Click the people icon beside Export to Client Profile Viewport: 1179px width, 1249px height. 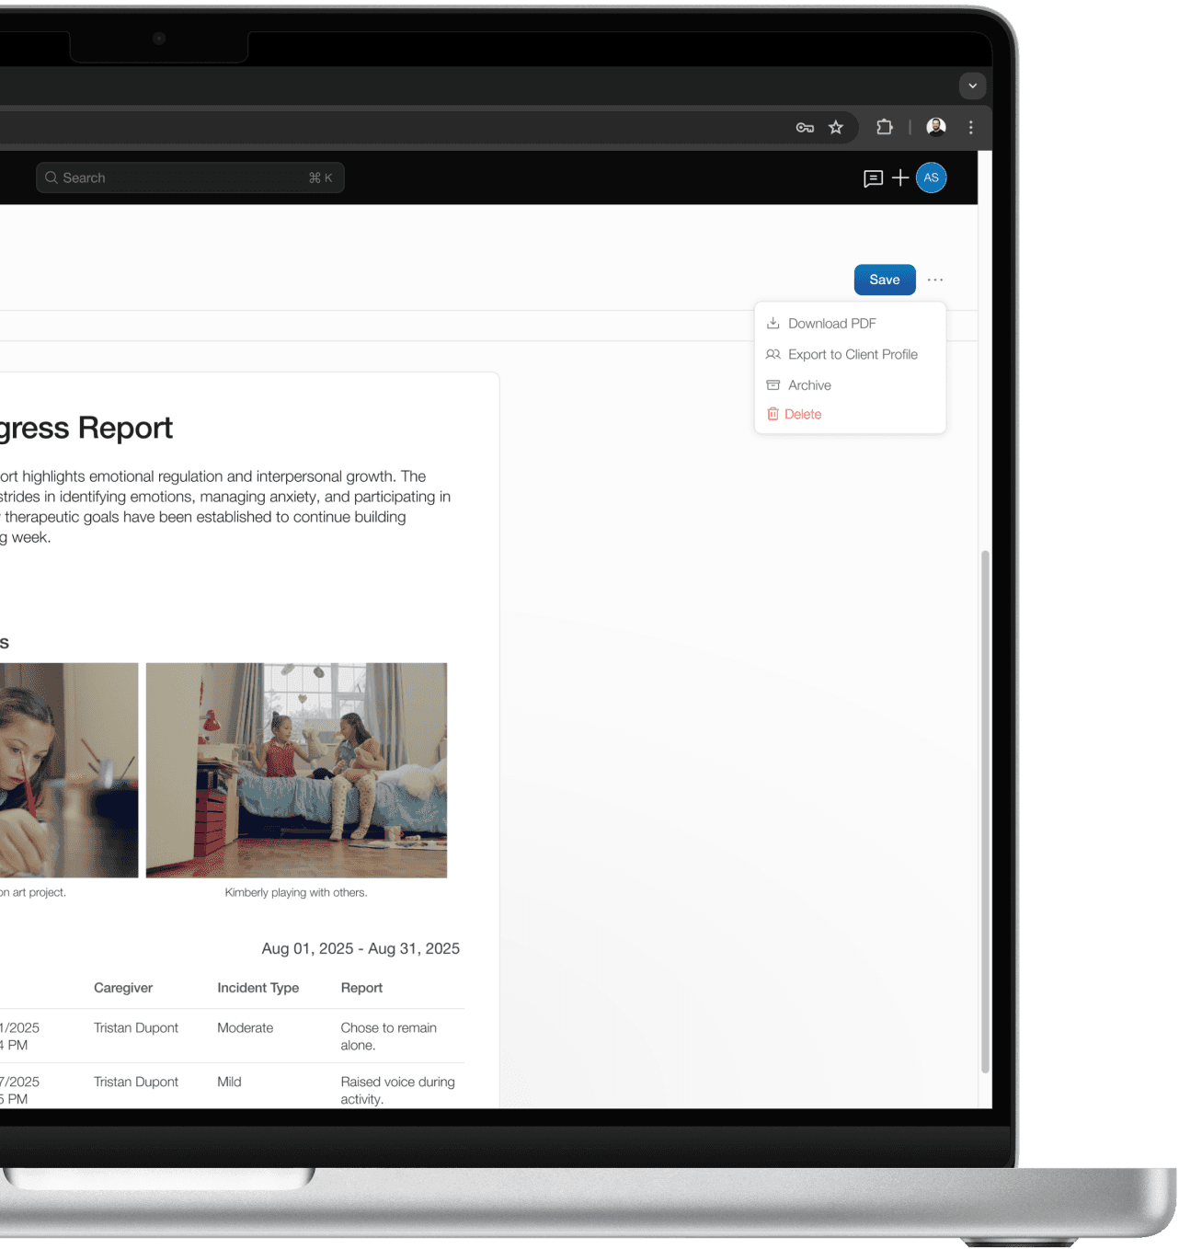pos(773,354)
